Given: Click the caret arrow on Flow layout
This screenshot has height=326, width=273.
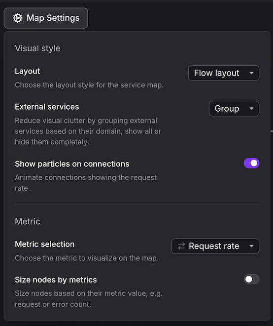Looking at the screenshot, I should click(x=251, y=73).
